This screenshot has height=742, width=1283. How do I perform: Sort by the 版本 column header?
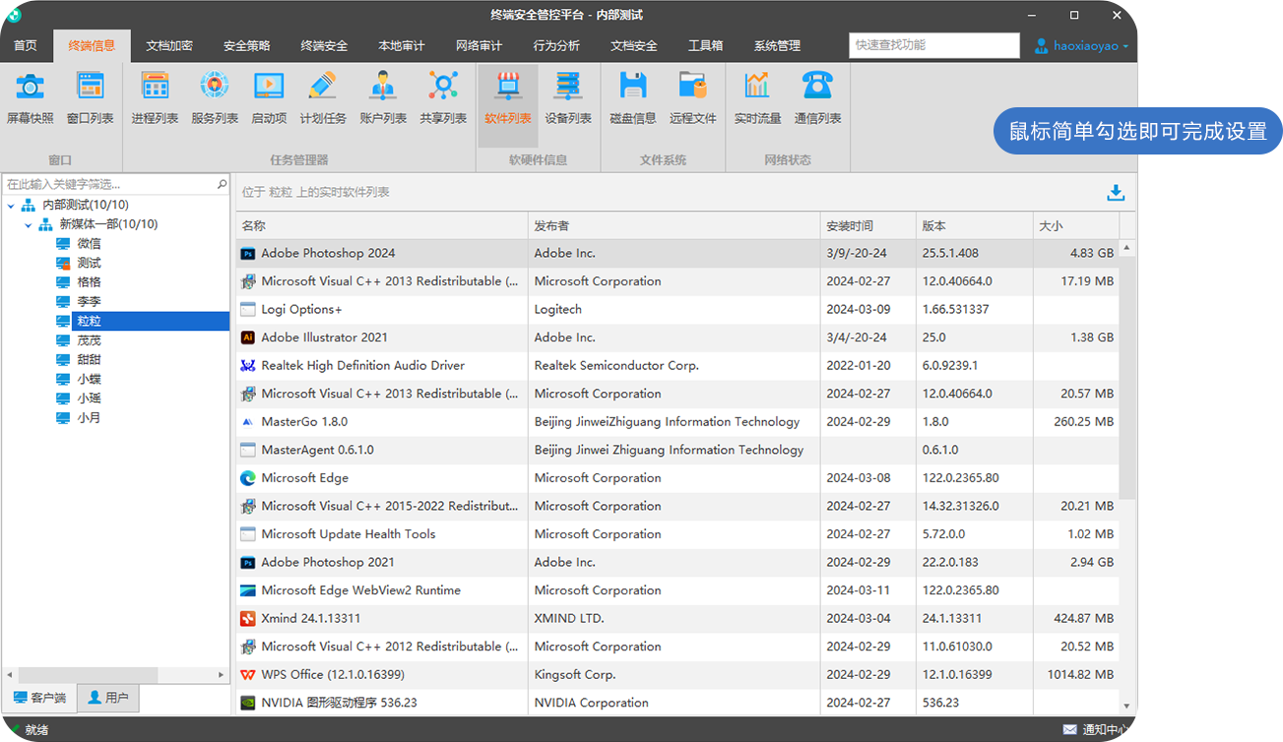click(975, 225)
